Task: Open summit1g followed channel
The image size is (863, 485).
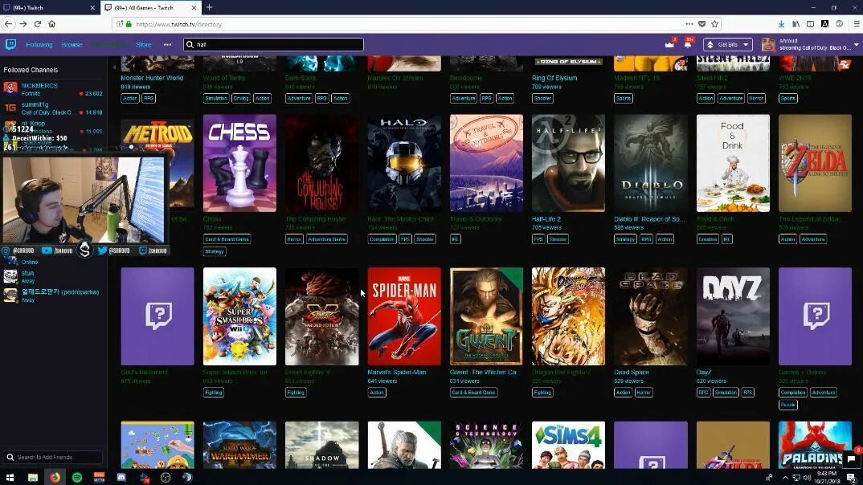Action: pyautogui.click(x=53, y=108)
